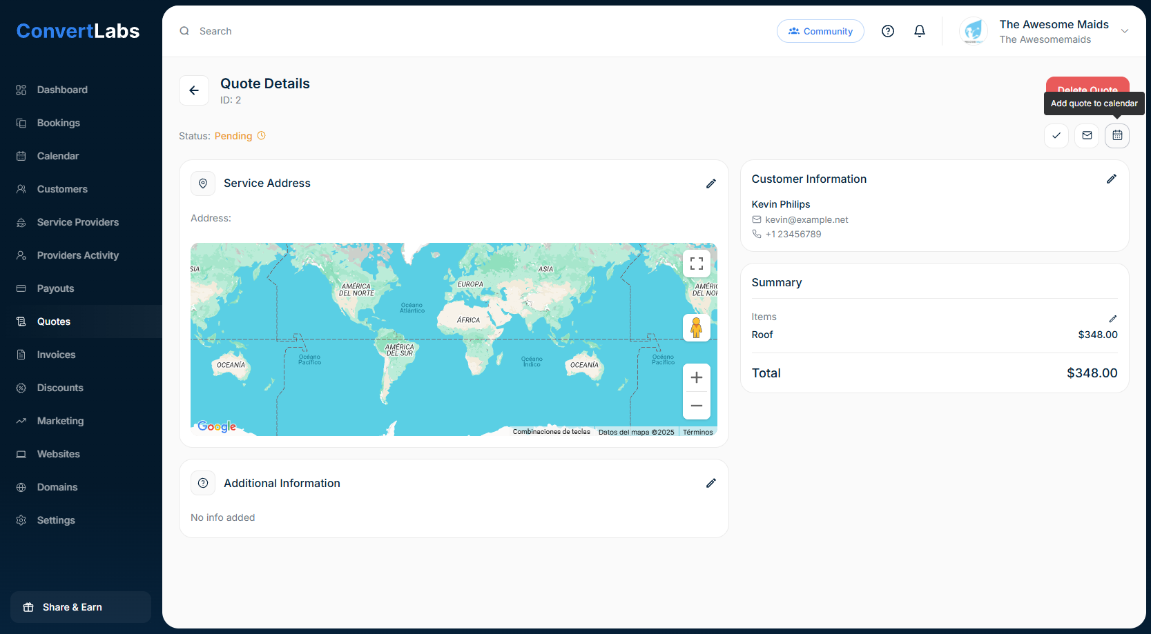1151x634 pixels.
Task: Edit Customer Information using pencil icon
Action: click(x=1111, y=179)
